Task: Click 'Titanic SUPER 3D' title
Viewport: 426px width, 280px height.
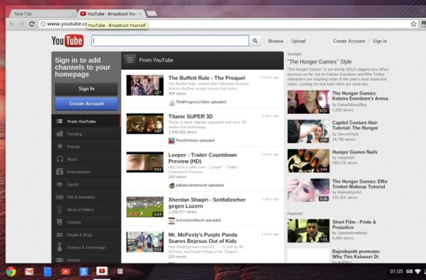Action: click(x=190, y=117)
